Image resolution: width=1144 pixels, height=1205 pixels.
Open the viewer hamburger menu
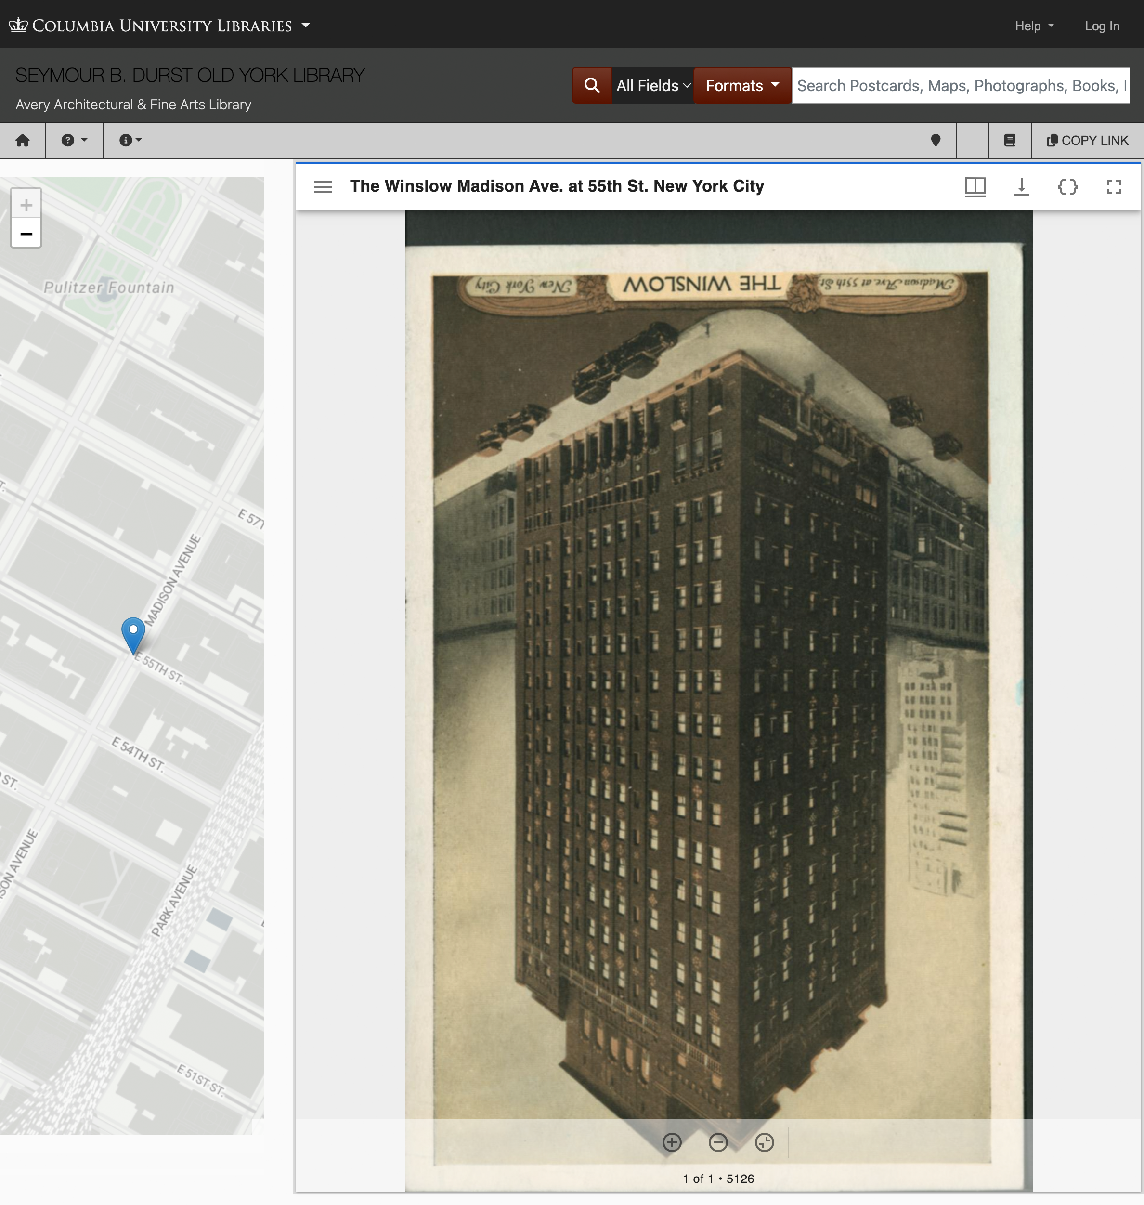coord(323,186)
